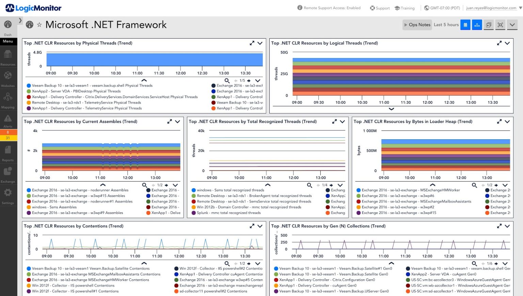The image size is (523, 296).
Task: Select Support in the top menu bar
Action: pyautogui.click(x=379, y=8)
